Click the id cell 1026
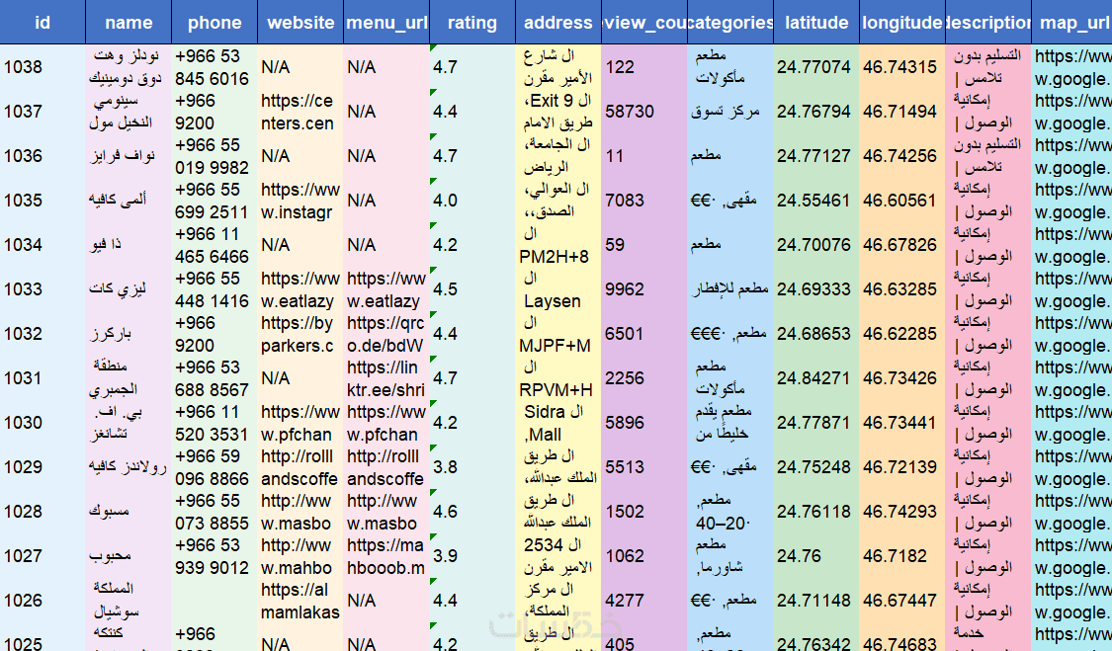Image resolution: width=1112 pixels, height=651 pixels. click(x=43, y=601)
